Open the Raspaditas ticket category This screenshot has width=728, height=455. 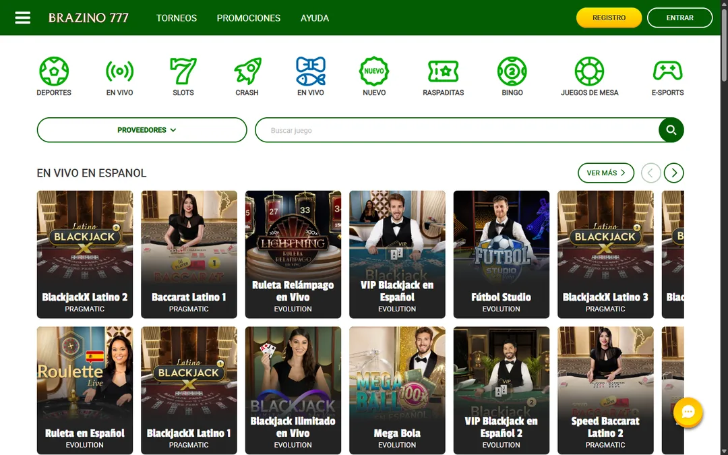click(444, 76)
